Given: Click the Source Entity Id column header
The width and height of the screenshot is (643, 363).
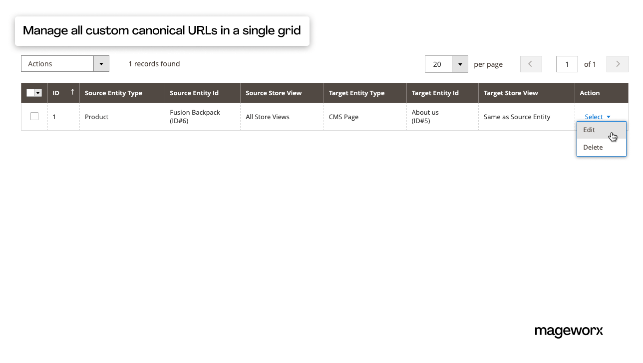Looking at the screenshot, I should point(194,93).
